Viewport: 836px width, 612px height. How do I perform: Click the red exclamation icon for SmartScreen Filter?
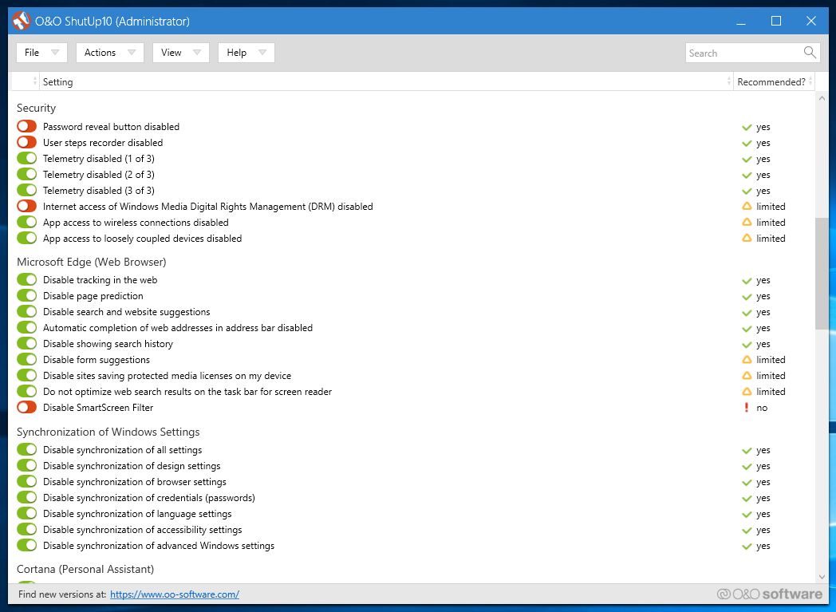tap(747, 408)
